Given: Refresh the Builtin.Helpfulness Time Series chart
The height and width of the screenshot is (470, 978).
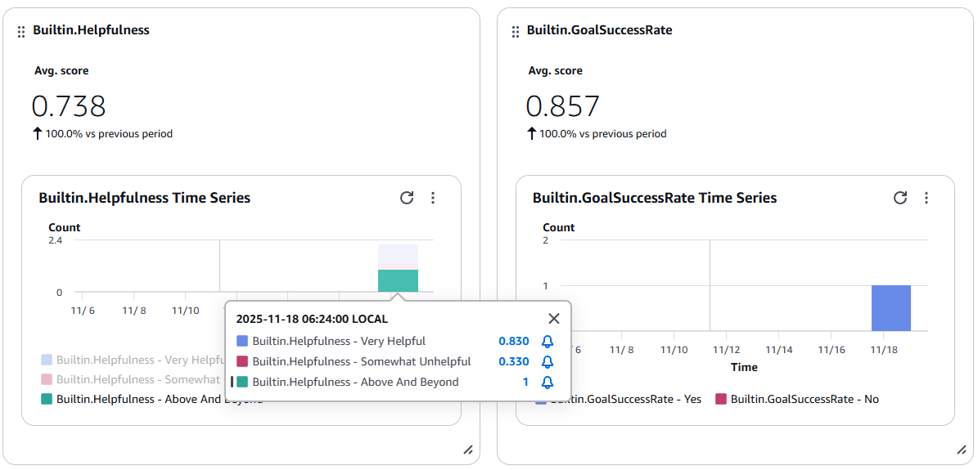Looking at the screenshot, I should click(x=407, y=198).
